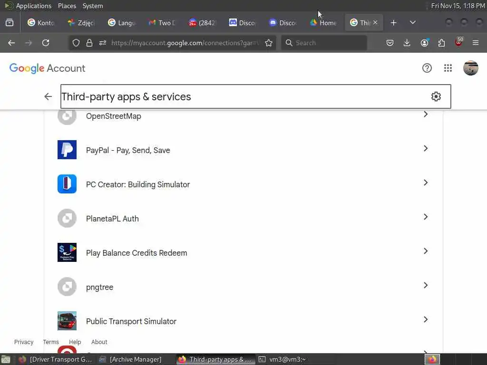Switch to Driver Transport G... taskbar window
The width and height of the screenshot is (487, 365).
[x=55, y=359]
